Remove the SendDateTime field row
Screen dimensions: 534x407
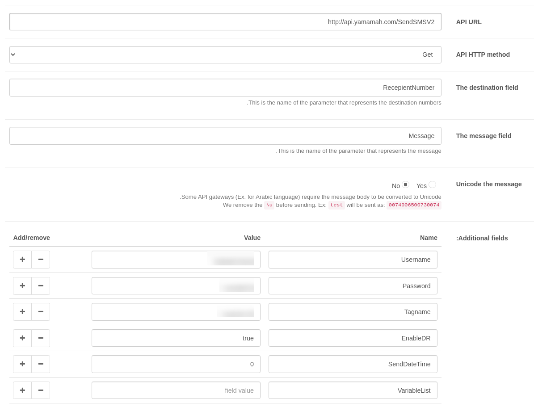41,364
